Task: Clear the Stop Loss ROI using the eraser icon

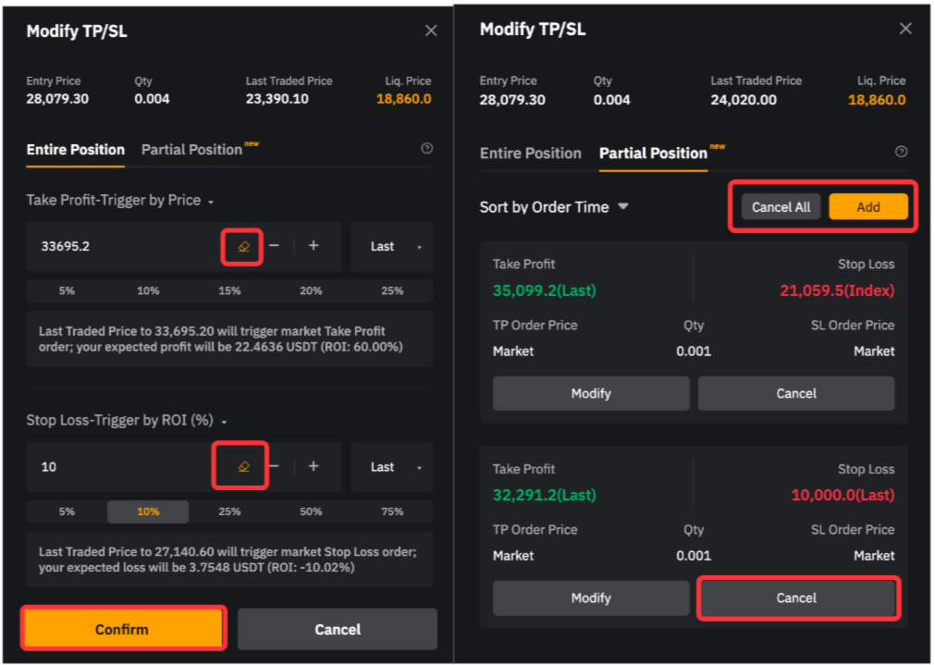Action: coord(241,466)
